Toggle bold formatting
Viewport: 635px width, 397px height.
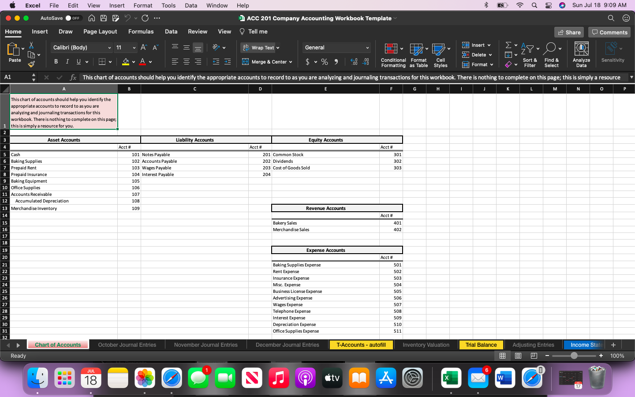click(x=56, y=62)
